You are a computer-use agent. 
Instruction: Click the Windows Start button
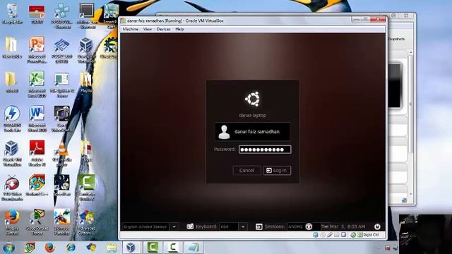tap(8, 248)
